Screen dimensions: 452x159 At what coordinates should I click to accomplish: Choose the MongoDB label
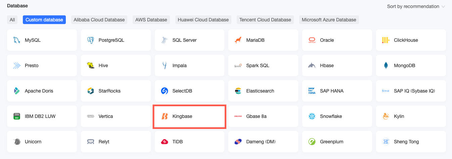tap(405, 65)
